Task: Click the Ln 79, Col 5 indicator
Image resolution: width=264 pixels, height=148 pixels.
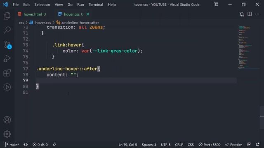Action: click(128, 145)
